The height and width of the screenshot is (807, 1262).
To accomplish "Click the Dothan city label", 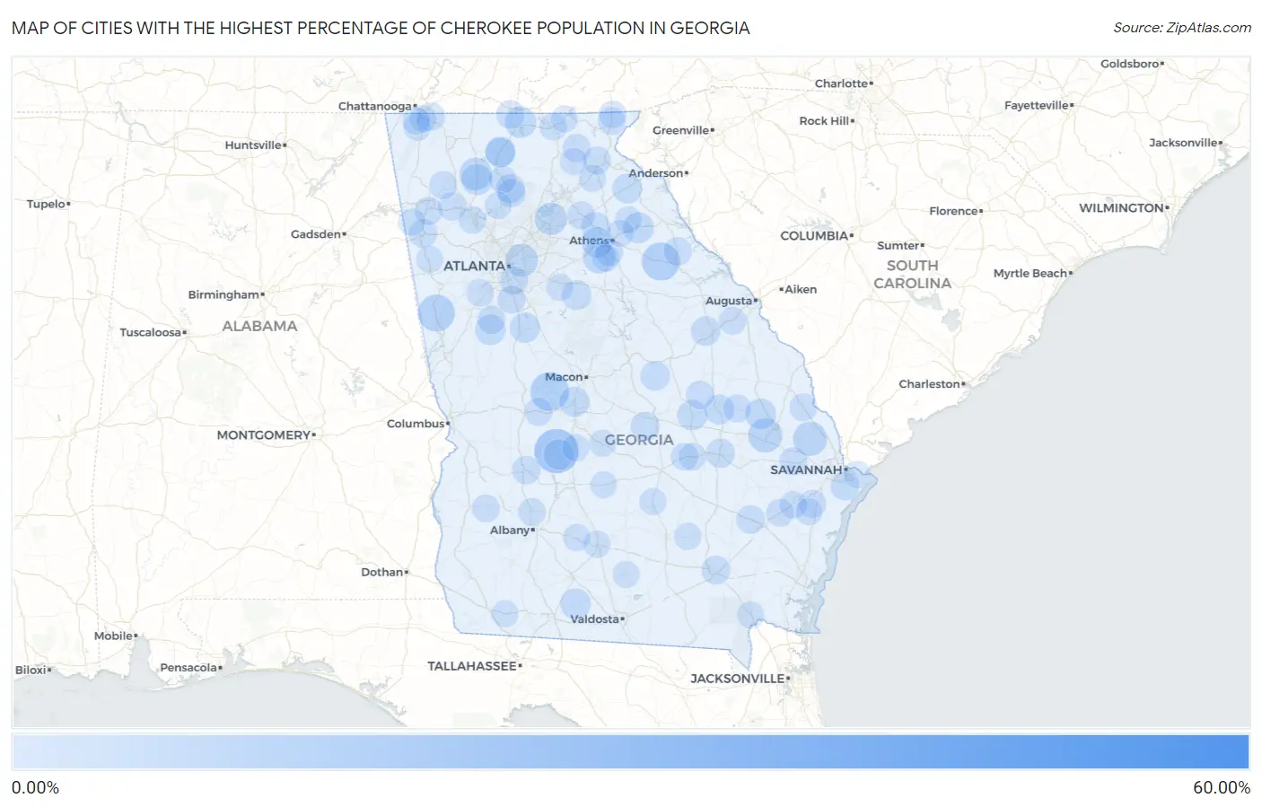I will (x=382, y=572).
